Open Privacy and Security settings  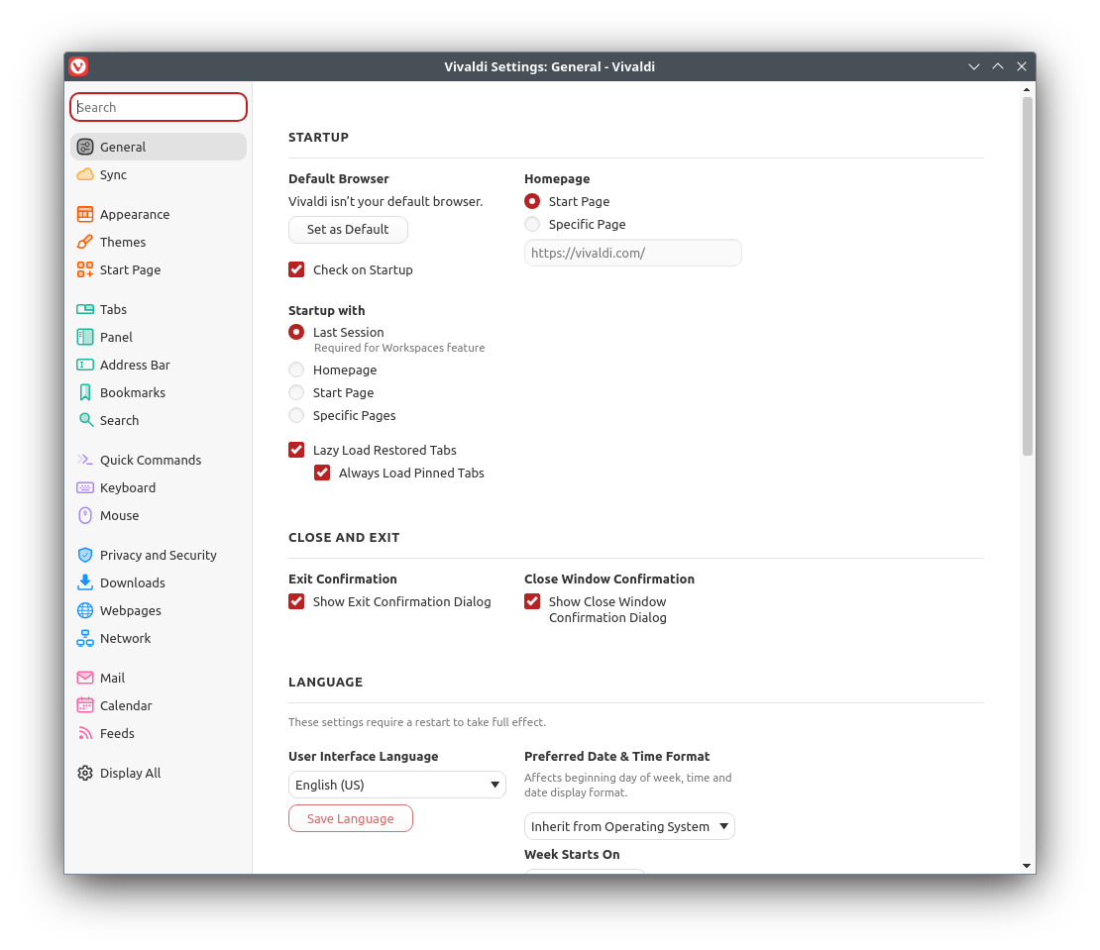pyautogui.click(x=159, y=555)
